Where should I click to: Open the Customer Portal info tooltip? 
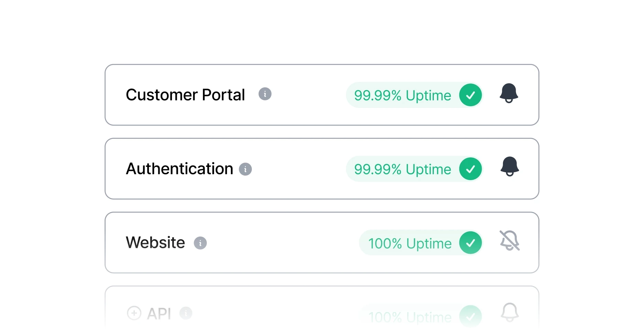coord(265,93)
